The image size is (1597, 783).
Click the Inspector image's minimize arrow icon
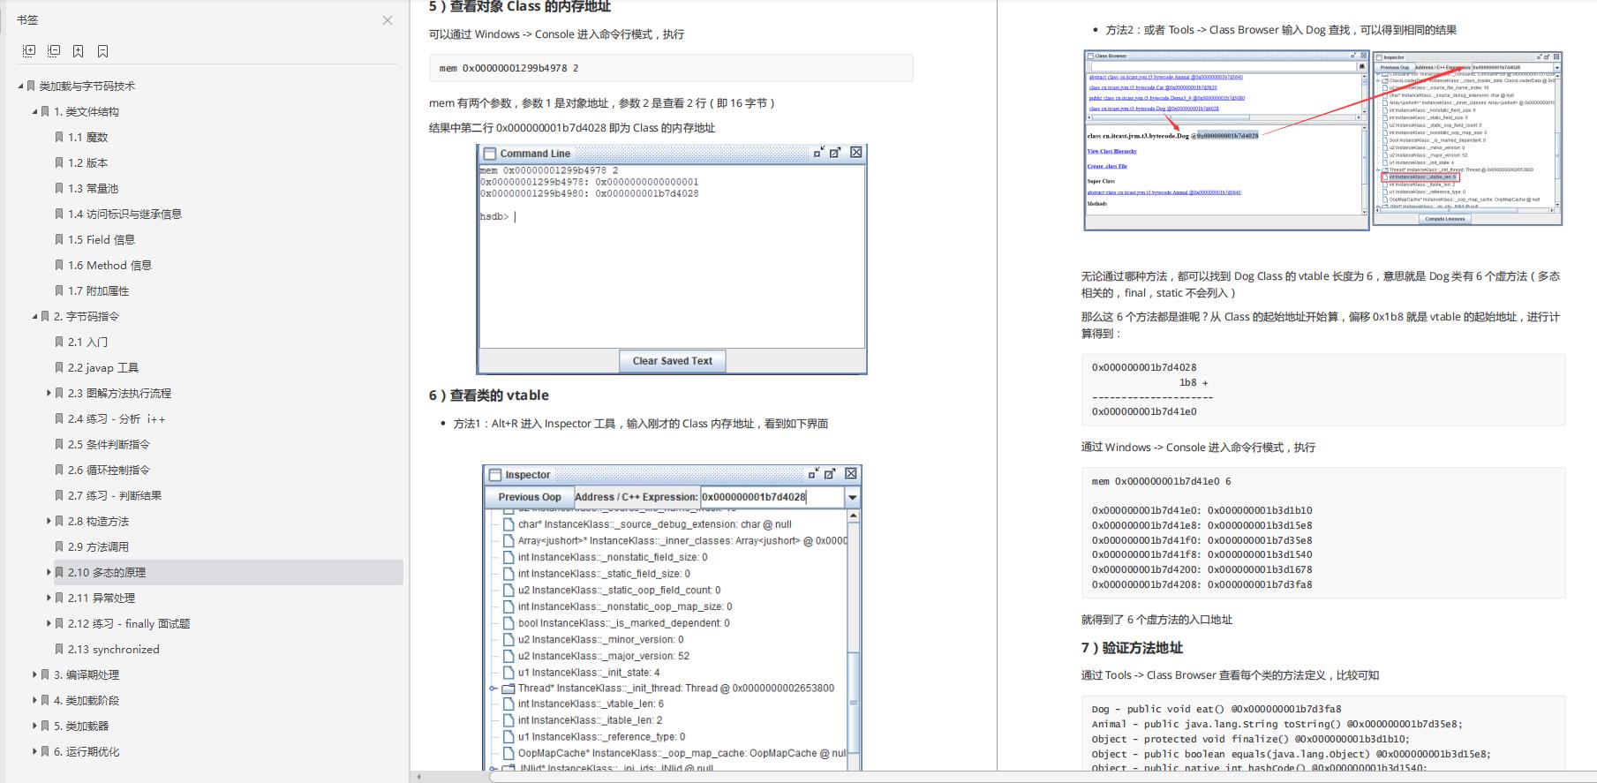pyautogui.click(x=814, y=474)
